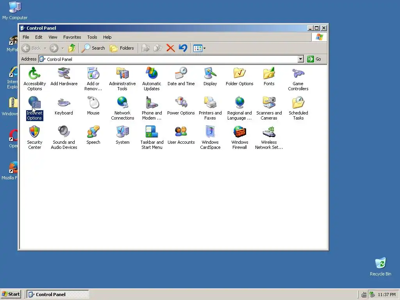Screen dimensions: 400x300
Task: Select Regional and Language options icon
Action: 239,108
